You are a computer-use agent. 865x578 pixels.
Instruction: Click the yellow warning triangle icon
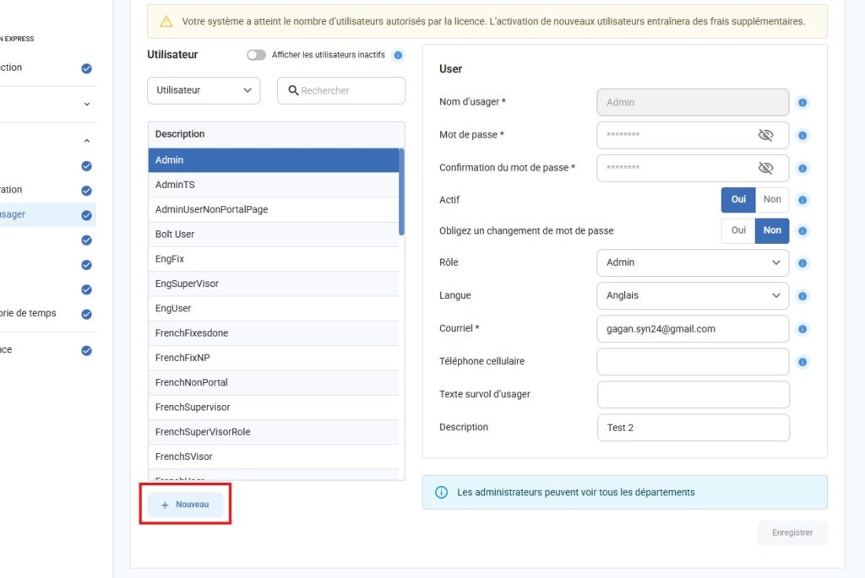point(166,21)
